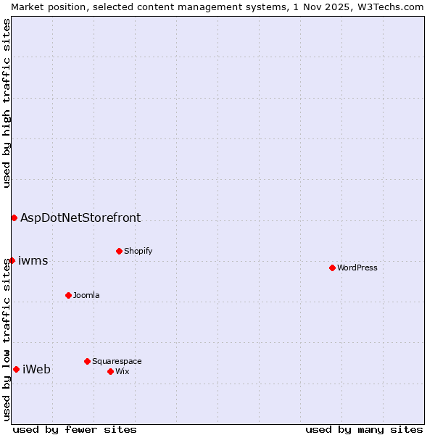Viewport: 435px width, 435px height.
Task: Click the red iWeb data point marker
Action: click(16, 369)
